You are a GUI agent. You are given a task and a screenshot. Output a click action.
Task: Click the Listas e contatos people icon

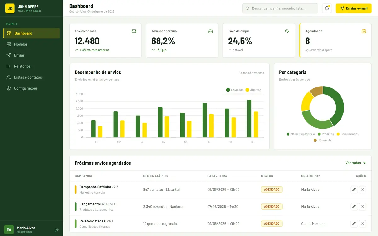[9, 77]
